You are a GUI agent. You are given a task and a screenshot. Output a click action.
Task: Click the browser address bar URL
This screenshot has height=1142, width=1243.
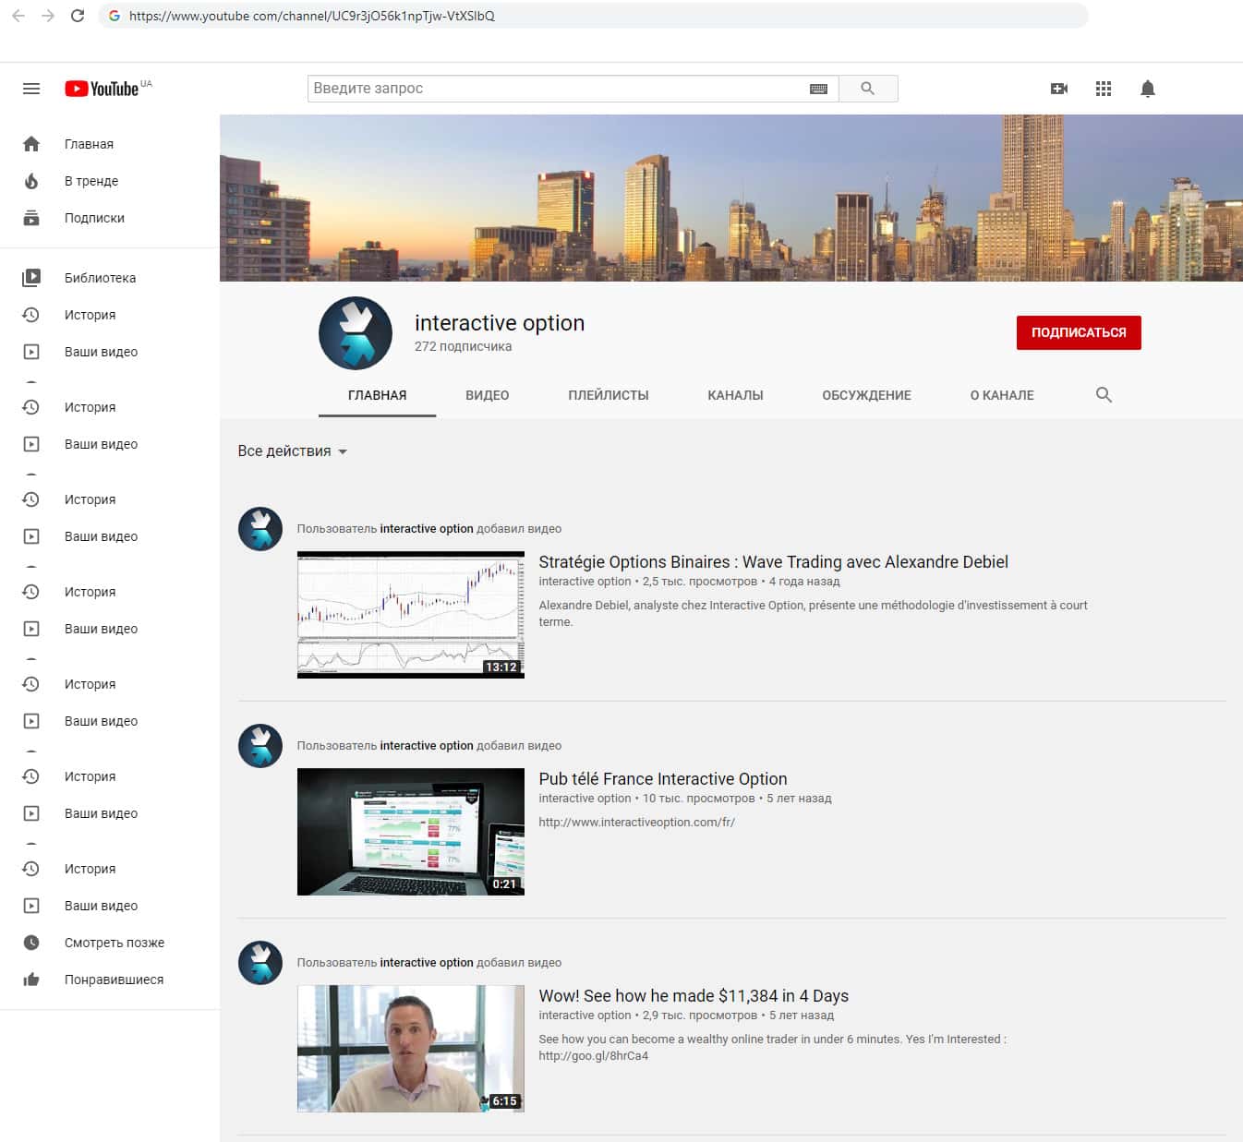(312, 16)
